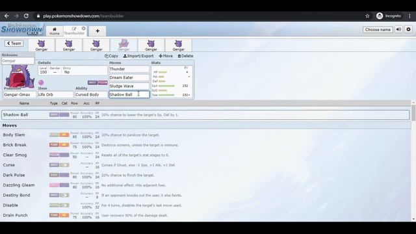Choose Brick Break from moves list
416x234 pixels.
tap(205, 145)
